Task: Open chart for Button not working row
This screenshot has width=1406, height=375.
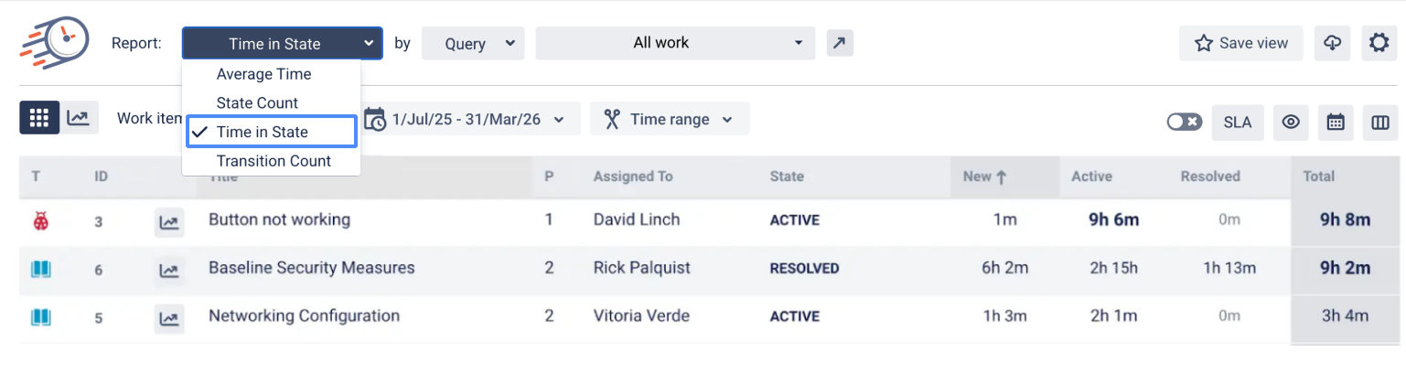Action: (169, 220)
